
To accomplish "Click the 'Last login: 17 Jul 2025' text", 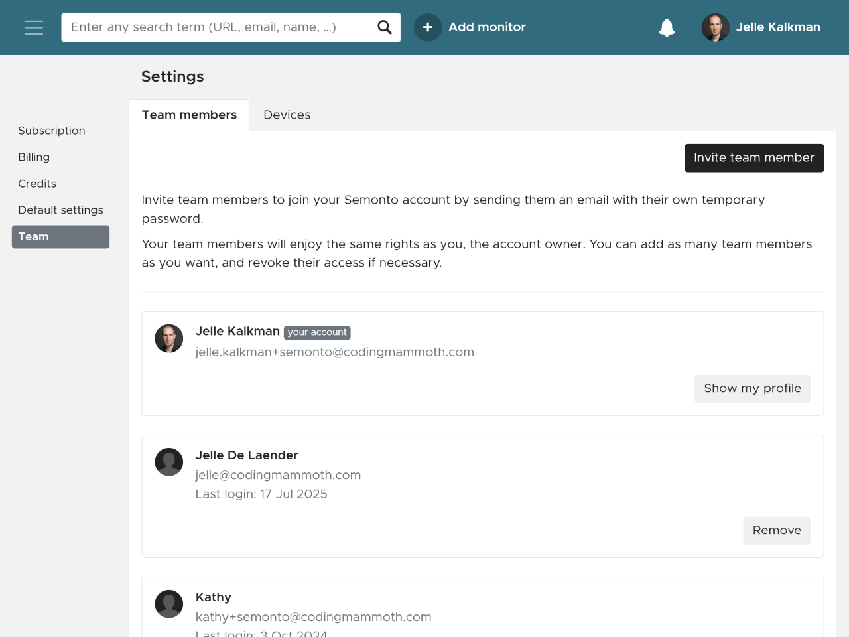I will [261, 494].
